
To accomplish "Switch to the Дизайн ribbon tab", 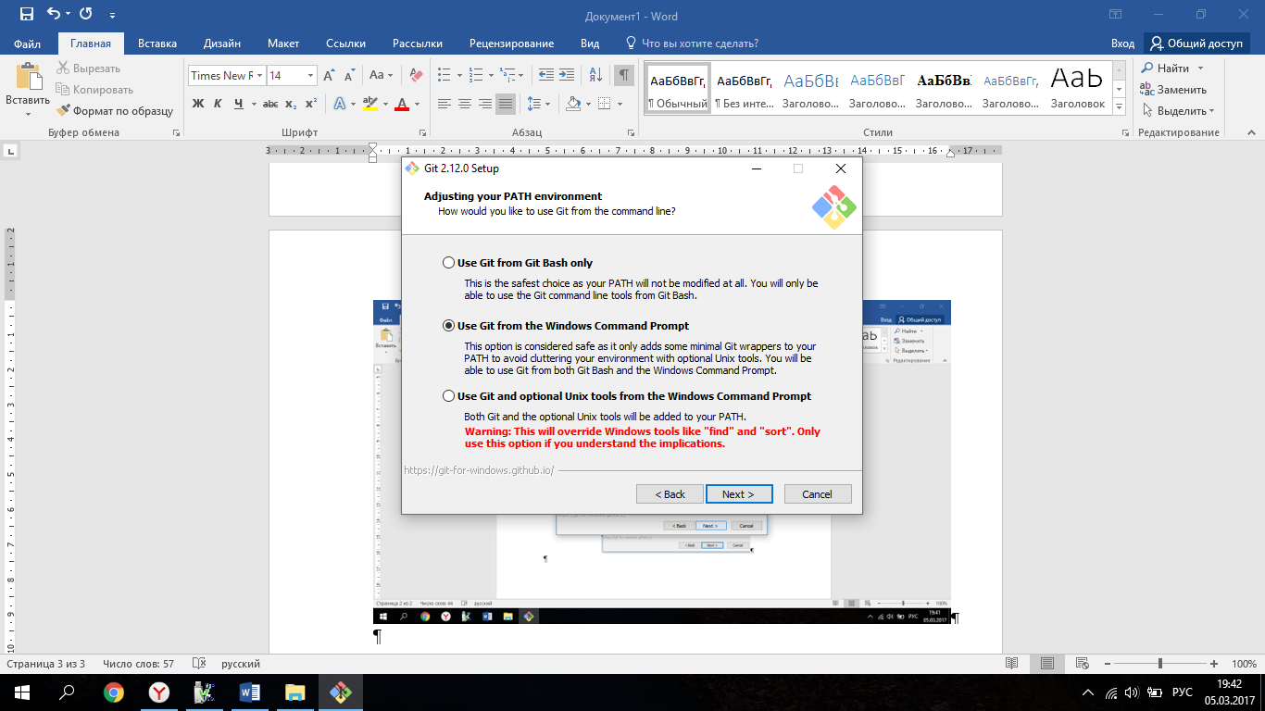I will click(222, 44).
